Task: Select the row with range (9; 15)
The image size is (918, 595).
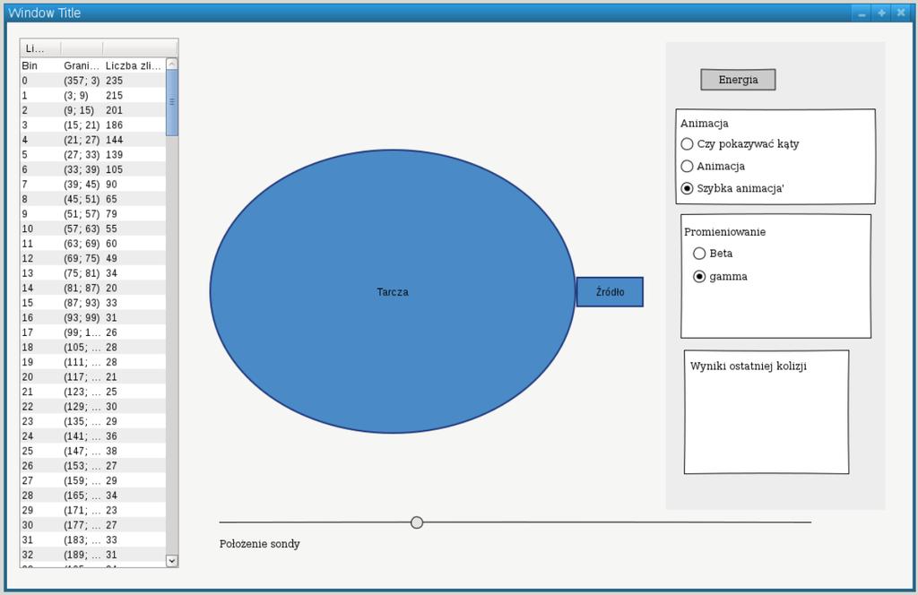Action: 93,110
